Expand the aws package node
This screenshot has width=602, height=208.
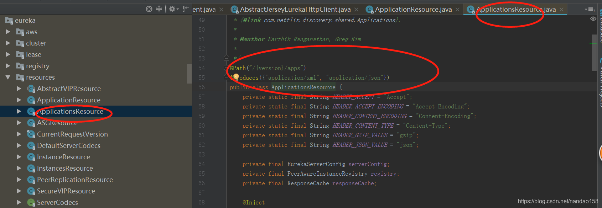tap(8, 32)
